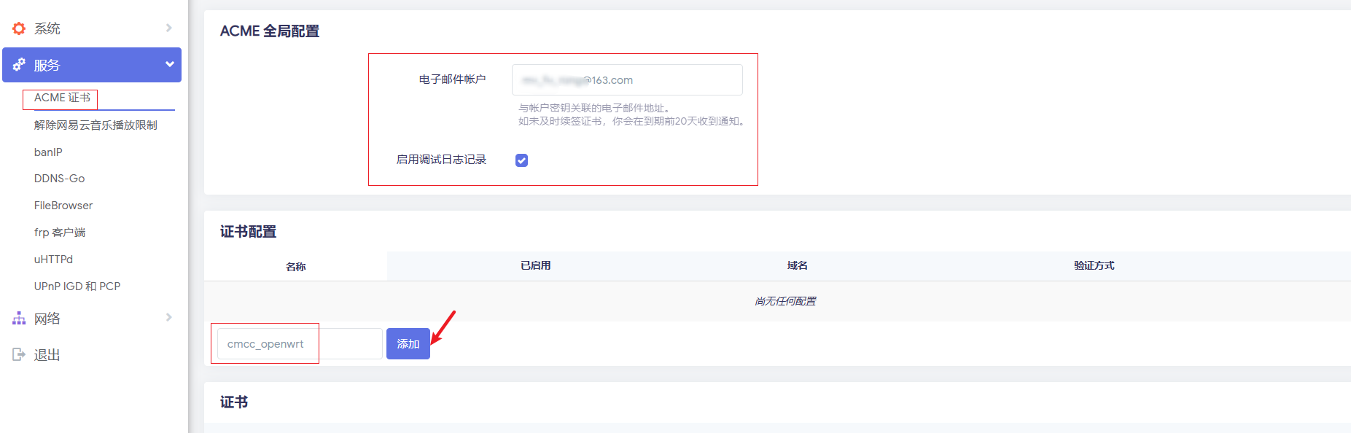Click the System gear icon
The width and height of the screenshot is (1351, 433).
[19, 28]
